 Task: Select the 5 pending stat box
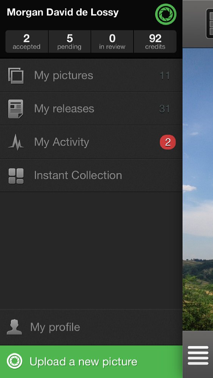tap(70, 42)
